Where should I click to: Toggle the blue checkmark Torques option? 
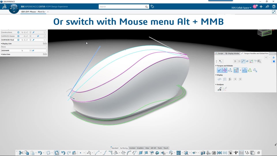(x=219, y=70)
